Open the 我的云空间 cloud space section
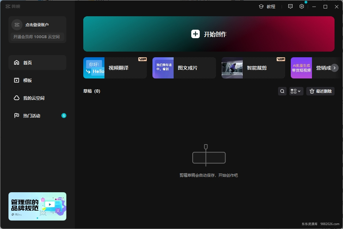343x229 pixels. [x=37, y=98]
